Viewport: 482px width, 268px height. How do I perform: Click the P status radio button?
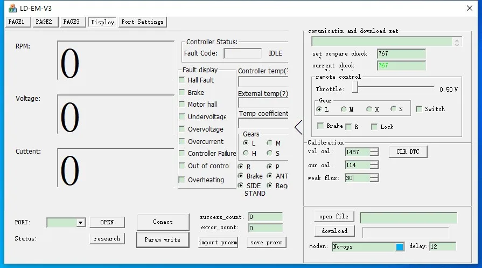point(270,167)
